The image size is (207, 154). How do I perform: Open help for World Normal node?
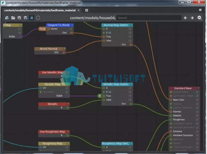(64, 49)
